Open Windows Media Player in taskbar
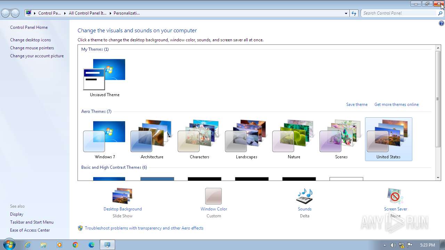445x250 pixels. click(59, 245)
